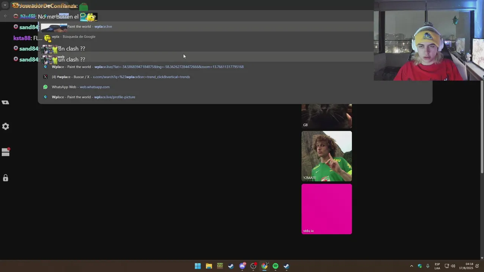Open Spotify from the taskbar
Image resolution: width=484 pixels, height=272 pixels.
(x=275, y=266)
